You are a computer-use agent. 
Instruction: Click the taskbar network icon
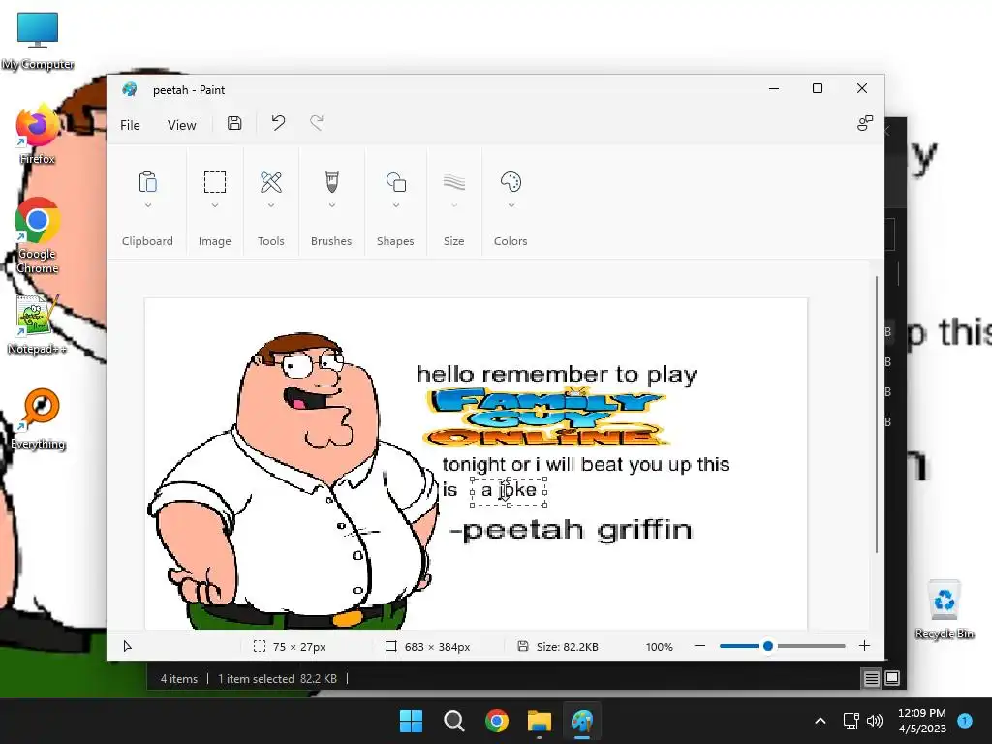click(852, 721)
